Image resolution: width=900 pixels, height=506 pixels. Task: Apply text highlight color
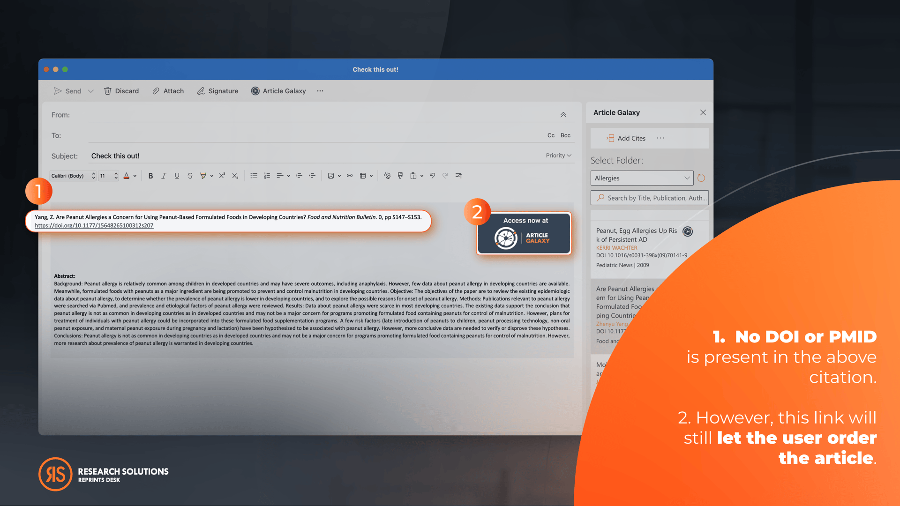pos(203,176)
